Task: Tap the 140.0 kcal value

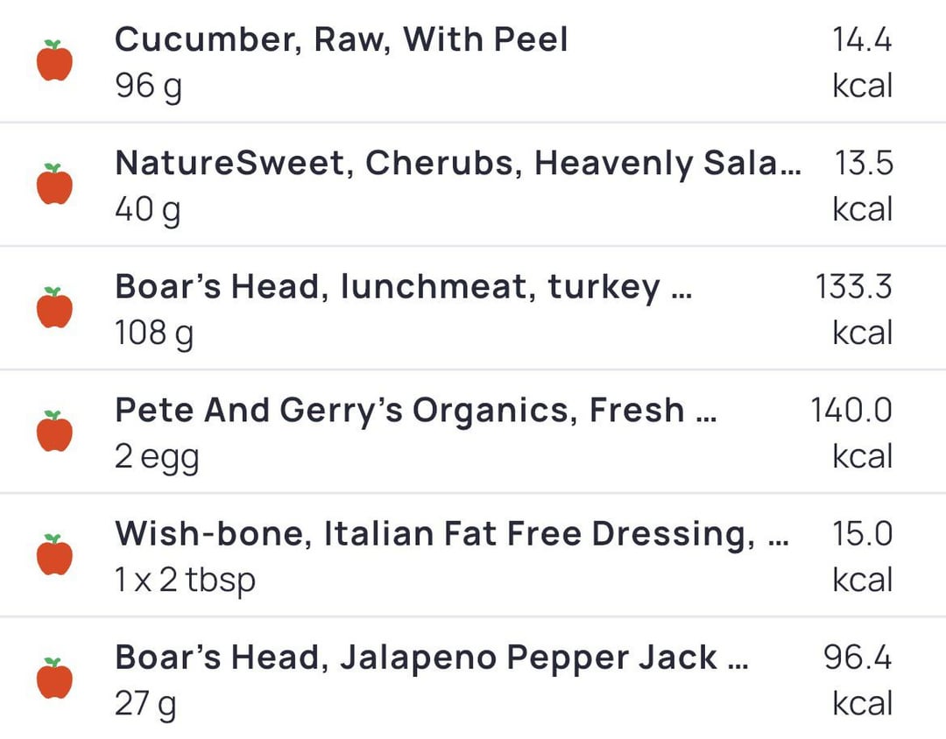Action: [851, 433]
